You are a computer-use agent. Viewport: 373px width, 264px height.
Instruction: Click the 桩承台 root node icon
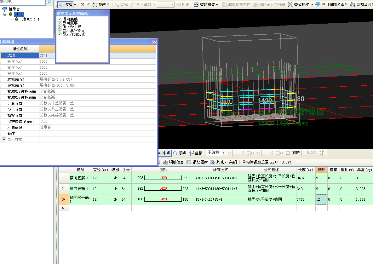click(x=4, y=9)
